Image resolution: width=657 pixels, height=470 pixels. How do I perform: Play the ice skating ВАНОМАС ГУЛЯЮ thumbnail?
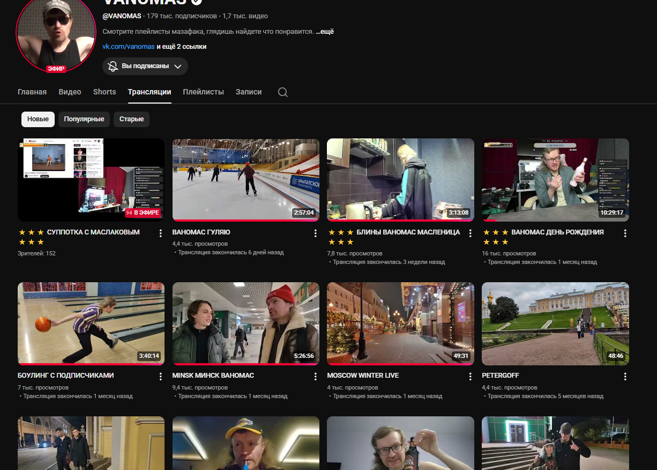pyautogui.click(x=245, y=180)
